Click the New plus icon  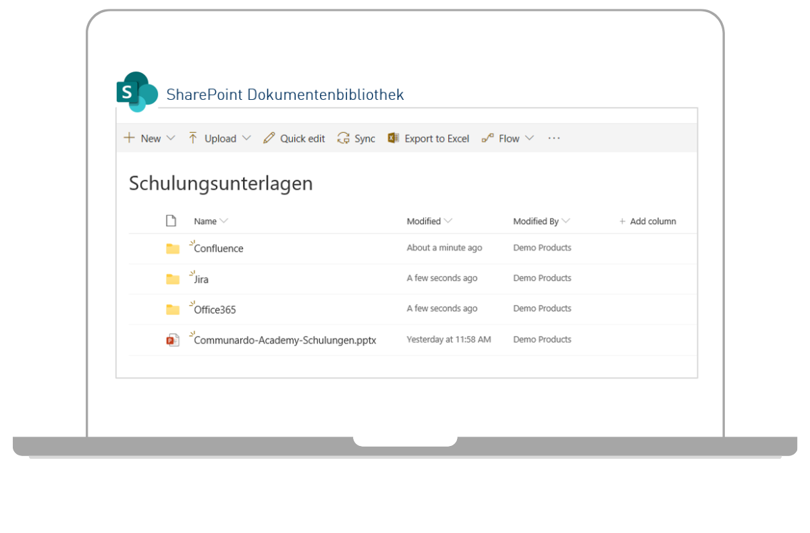click(129, 138)
